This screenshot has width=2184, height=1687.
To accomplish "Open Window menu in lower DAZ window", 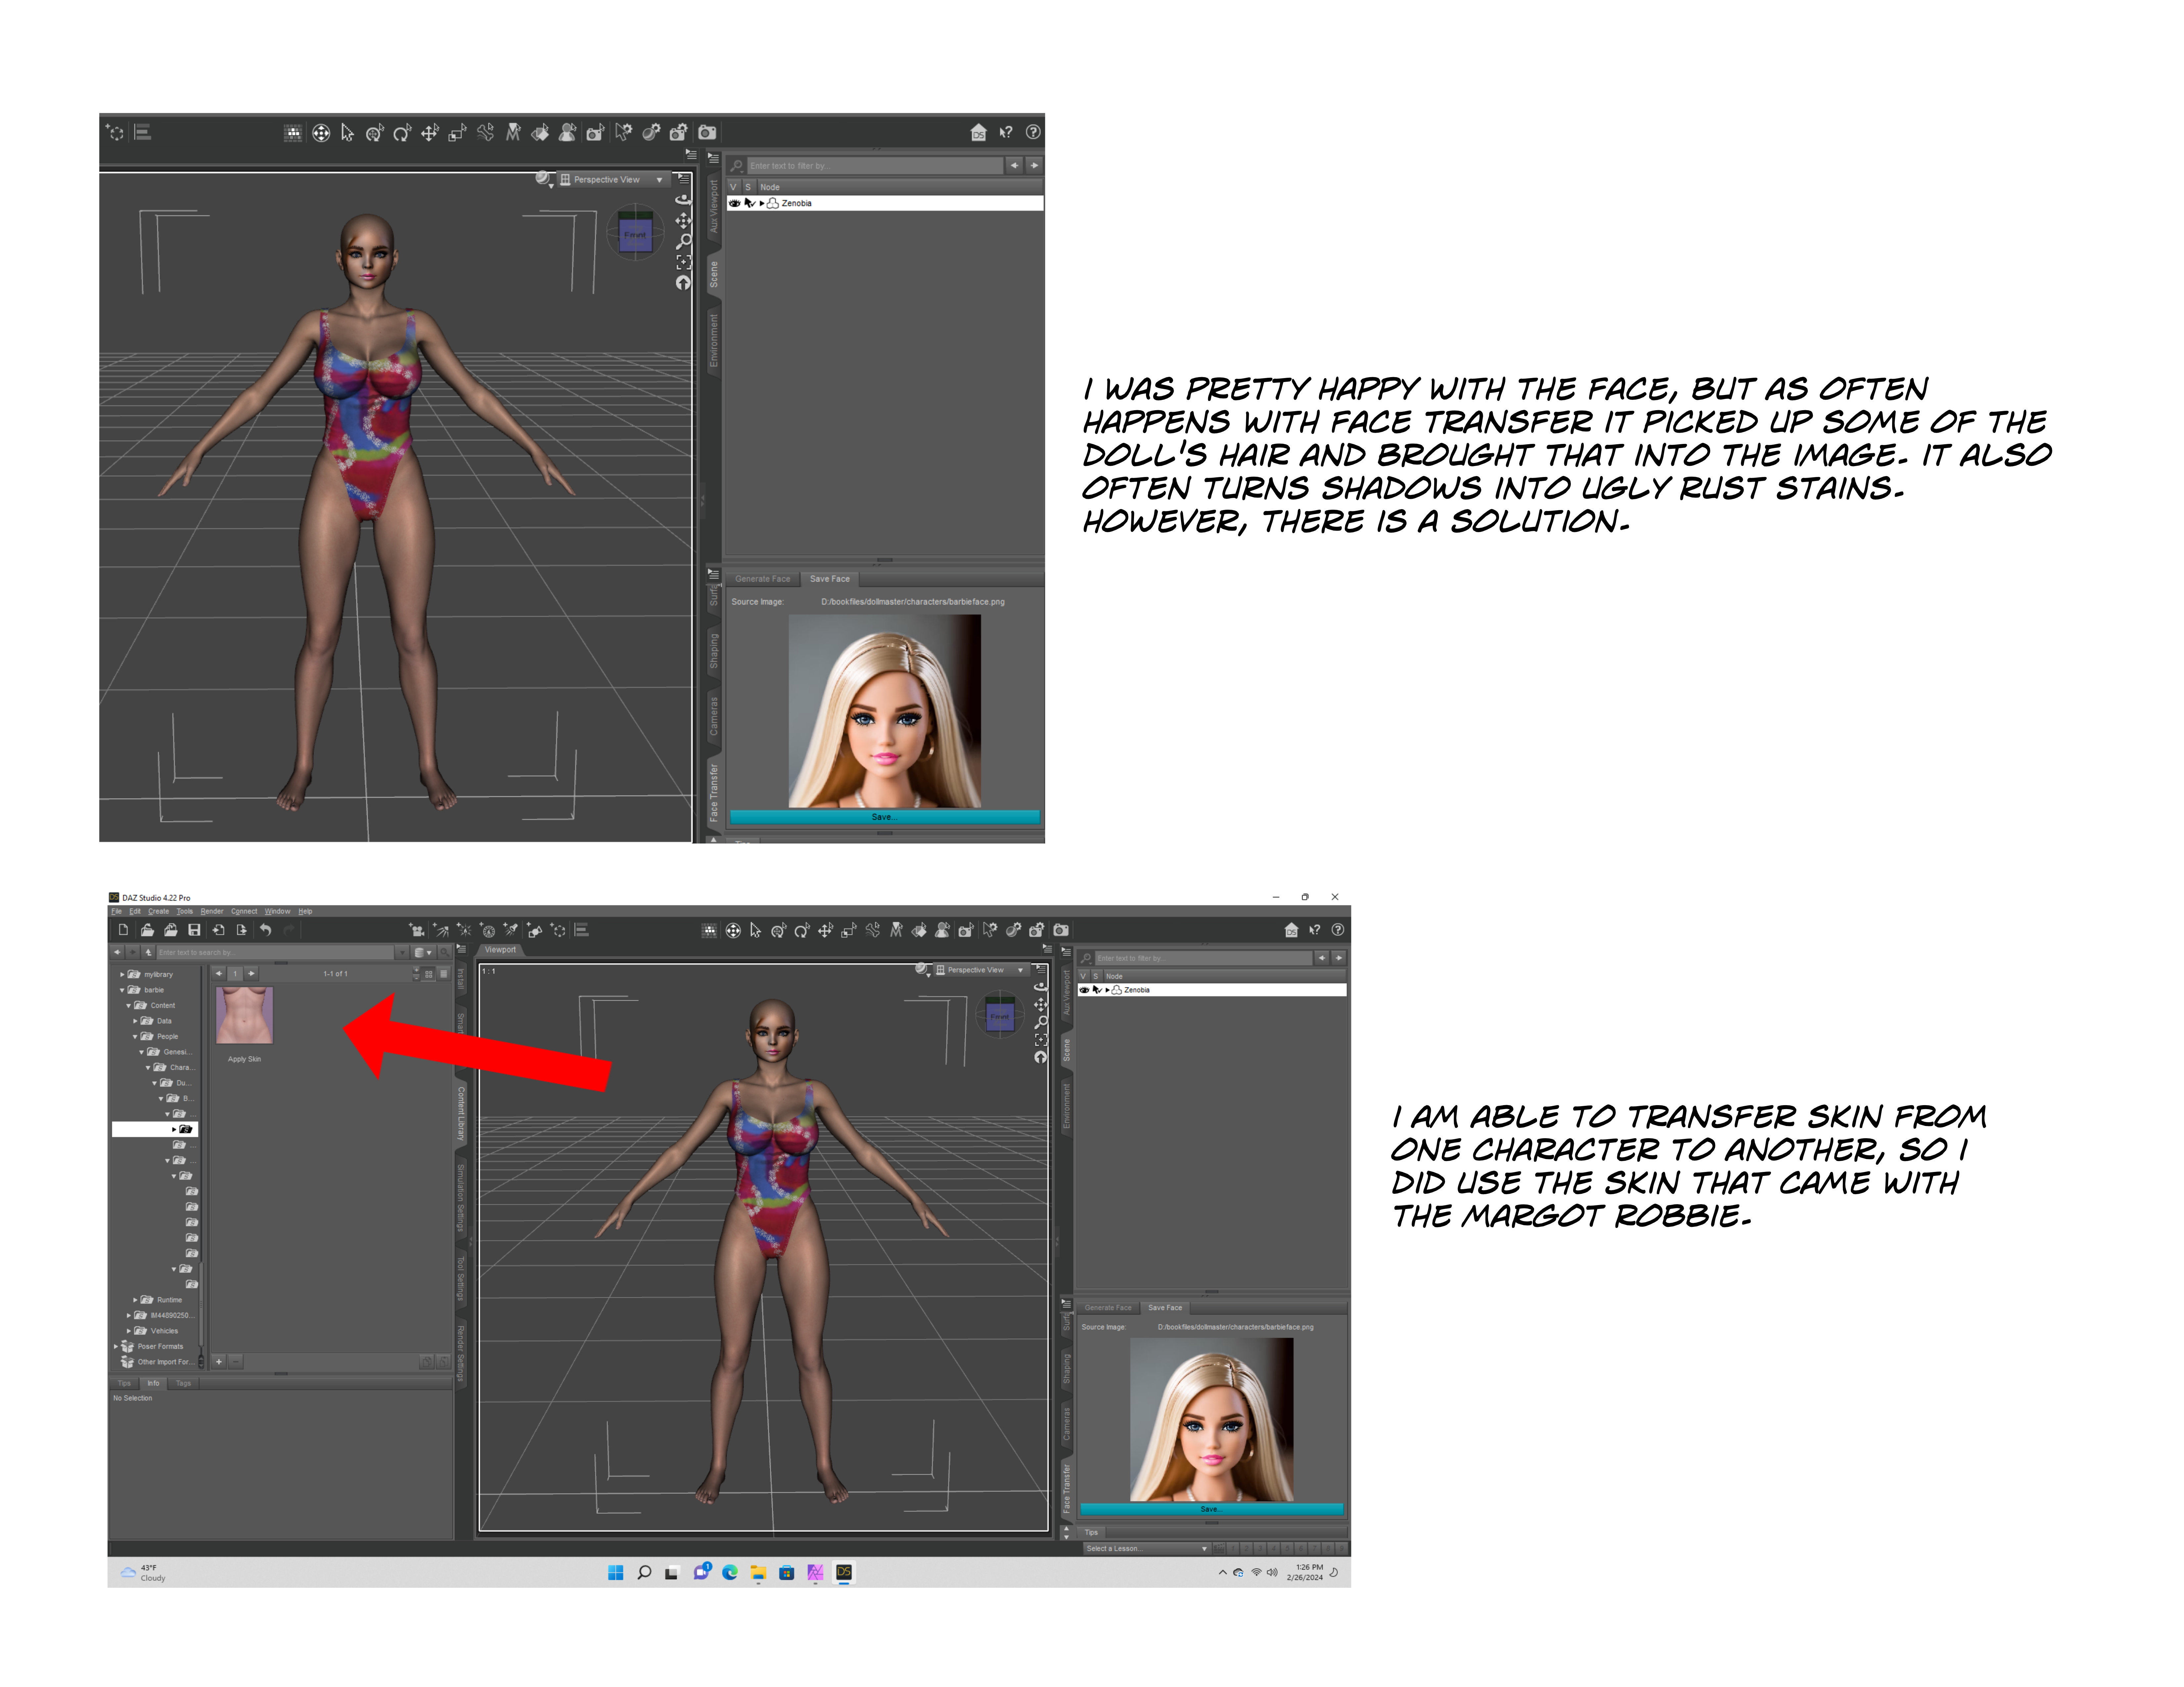I will coord(277,911).
